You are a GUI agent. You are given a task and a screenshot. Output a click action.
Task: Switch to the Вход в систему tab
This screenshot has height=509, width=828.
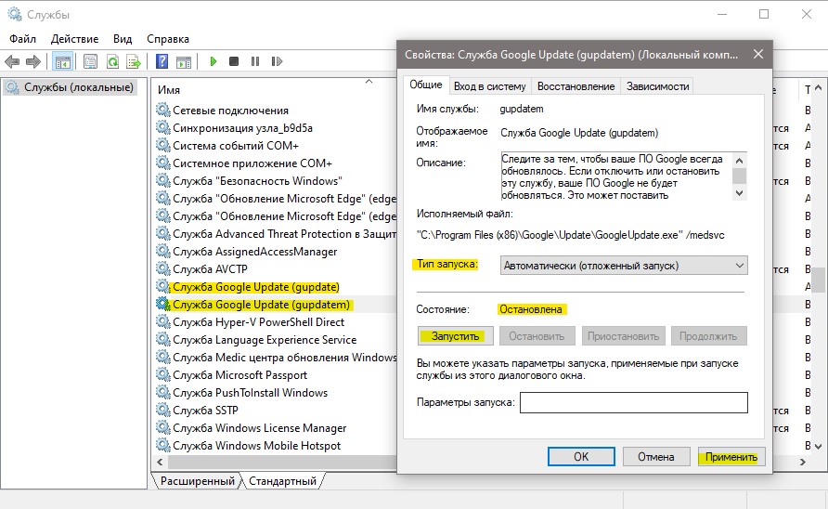click(490, 86)
